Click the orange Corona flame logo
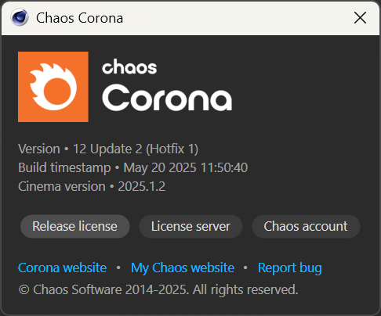Viewport: 381px width, 316px height. coord(53,87)
